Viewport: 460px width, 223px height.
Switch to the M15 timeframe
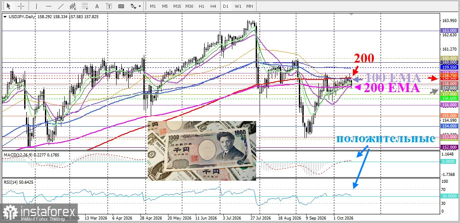[x=177, y=6]
